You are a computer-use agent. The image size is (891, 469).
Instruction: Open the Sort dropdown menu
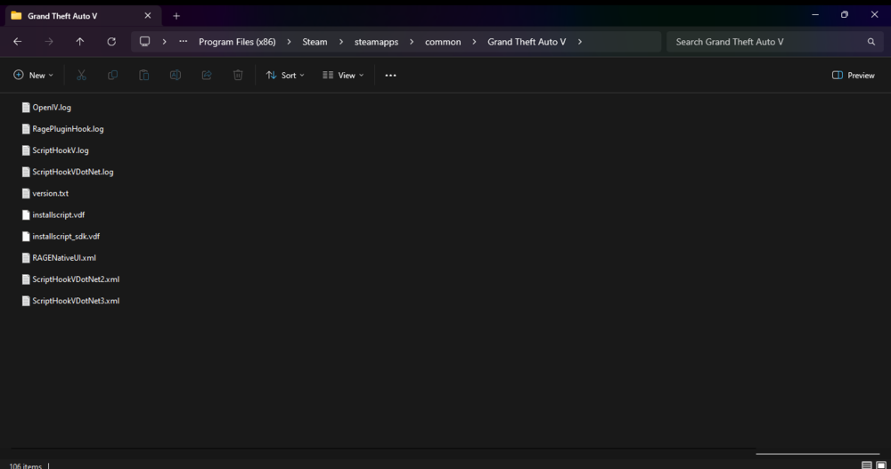pyautogui.click(x=285, y=75)
